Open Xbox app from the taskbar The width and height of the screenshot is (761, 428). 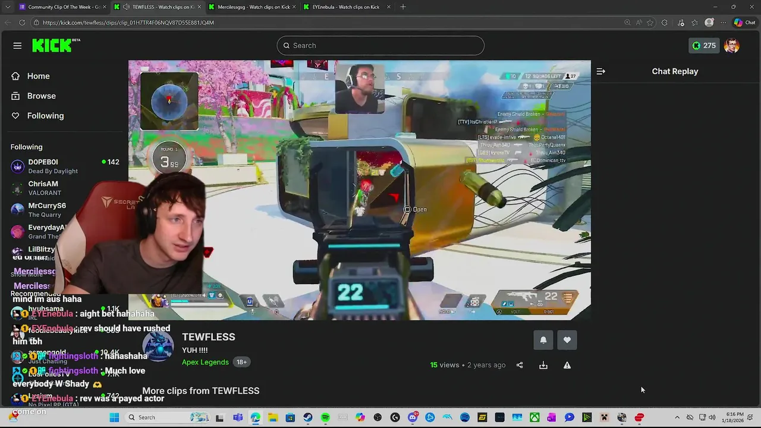click(535, 417)
